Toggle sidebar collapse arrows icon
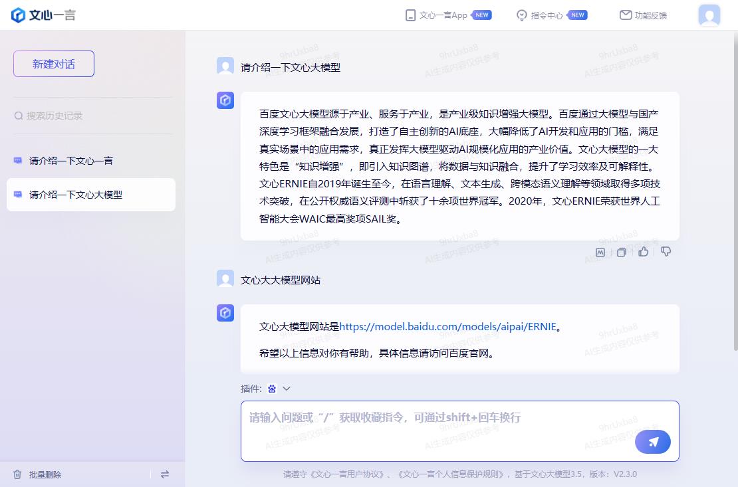Screen dimensions: 738x487 [165, 474]
